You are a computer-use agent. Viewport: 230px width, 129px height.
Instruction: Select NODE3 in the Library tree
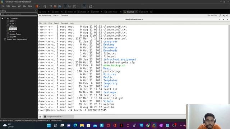click(12, 26)
